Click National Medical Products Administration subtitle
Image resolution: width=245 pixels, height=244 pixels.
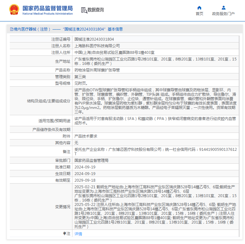click(x=48, y=14)
